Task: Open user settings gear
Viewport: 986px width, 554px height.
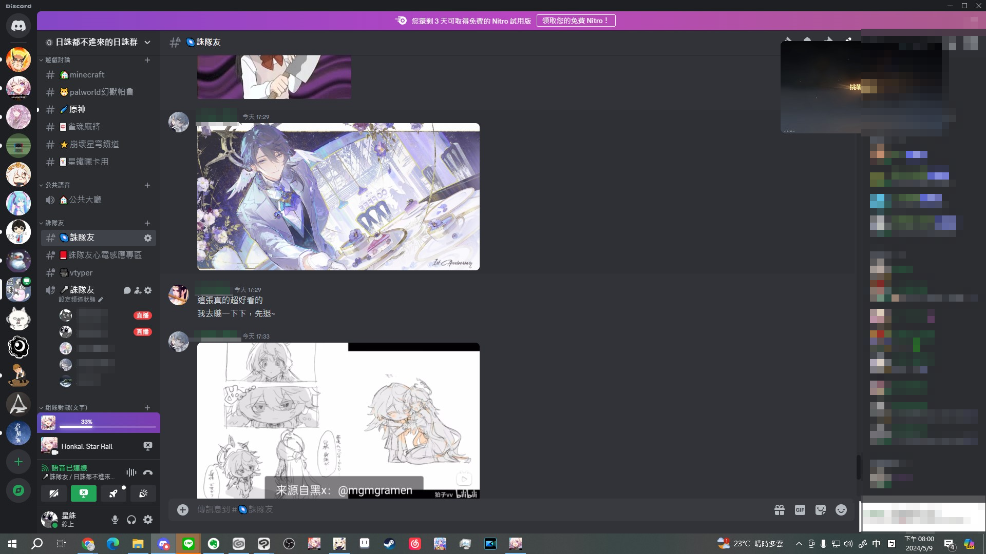Action: tap(148, 520)
